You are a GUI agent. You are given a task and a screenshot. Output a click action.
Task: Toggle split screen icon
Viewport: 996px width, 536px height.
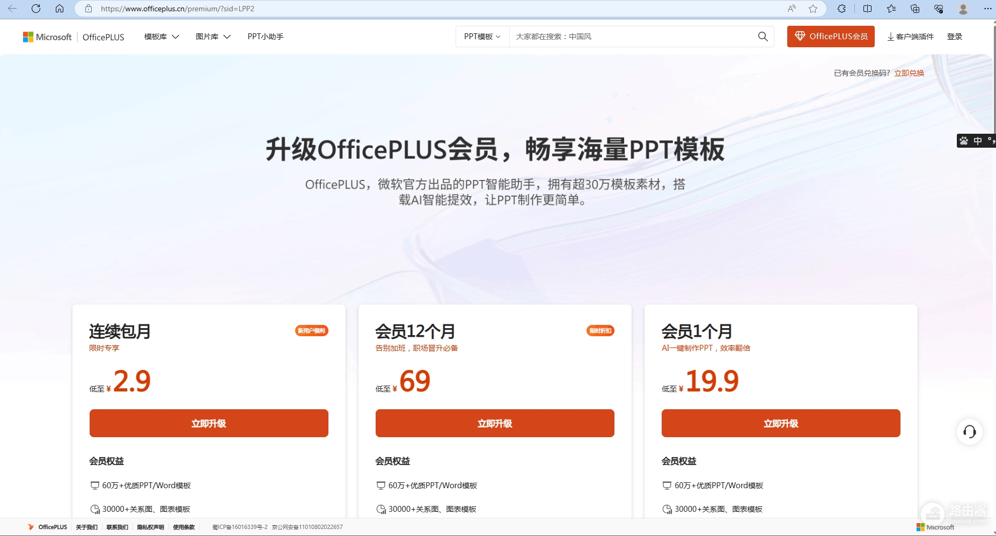867,9
